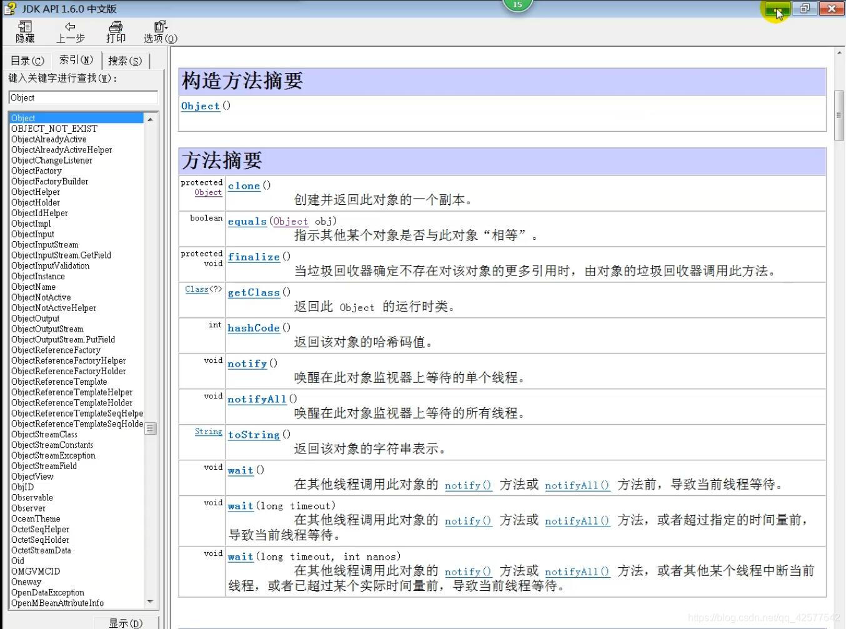Select Observable in the index list
The height and width of the screenshot is (629, 846).
[x=32, y=498]
